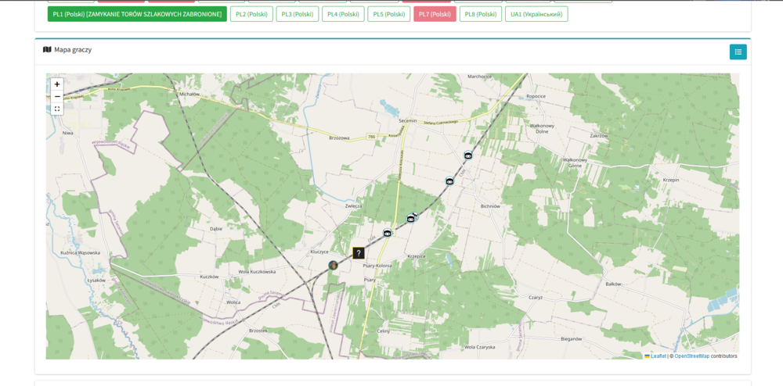
Task: Click the Secemin town label on map
Action: click(407, 121)
